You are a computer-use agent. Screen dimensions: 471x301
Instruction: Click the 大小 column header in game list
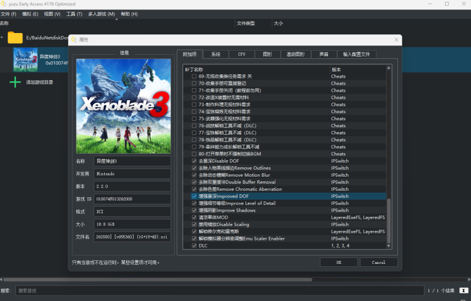tap(278, 24)
